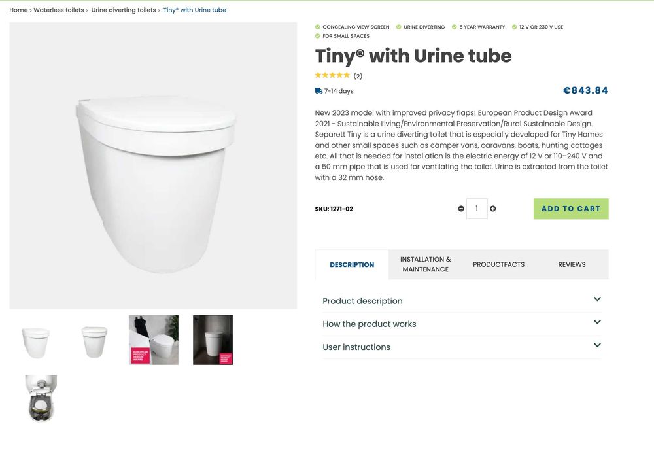
Task: Click the For Small Spaces checkmark icon
Action: coord(318,36)
